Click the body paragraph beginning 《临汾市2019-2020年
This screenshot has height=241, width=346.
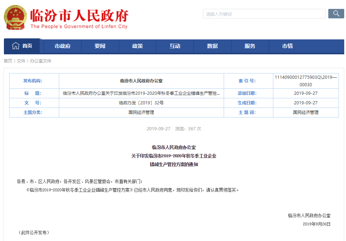coord(132,190)
